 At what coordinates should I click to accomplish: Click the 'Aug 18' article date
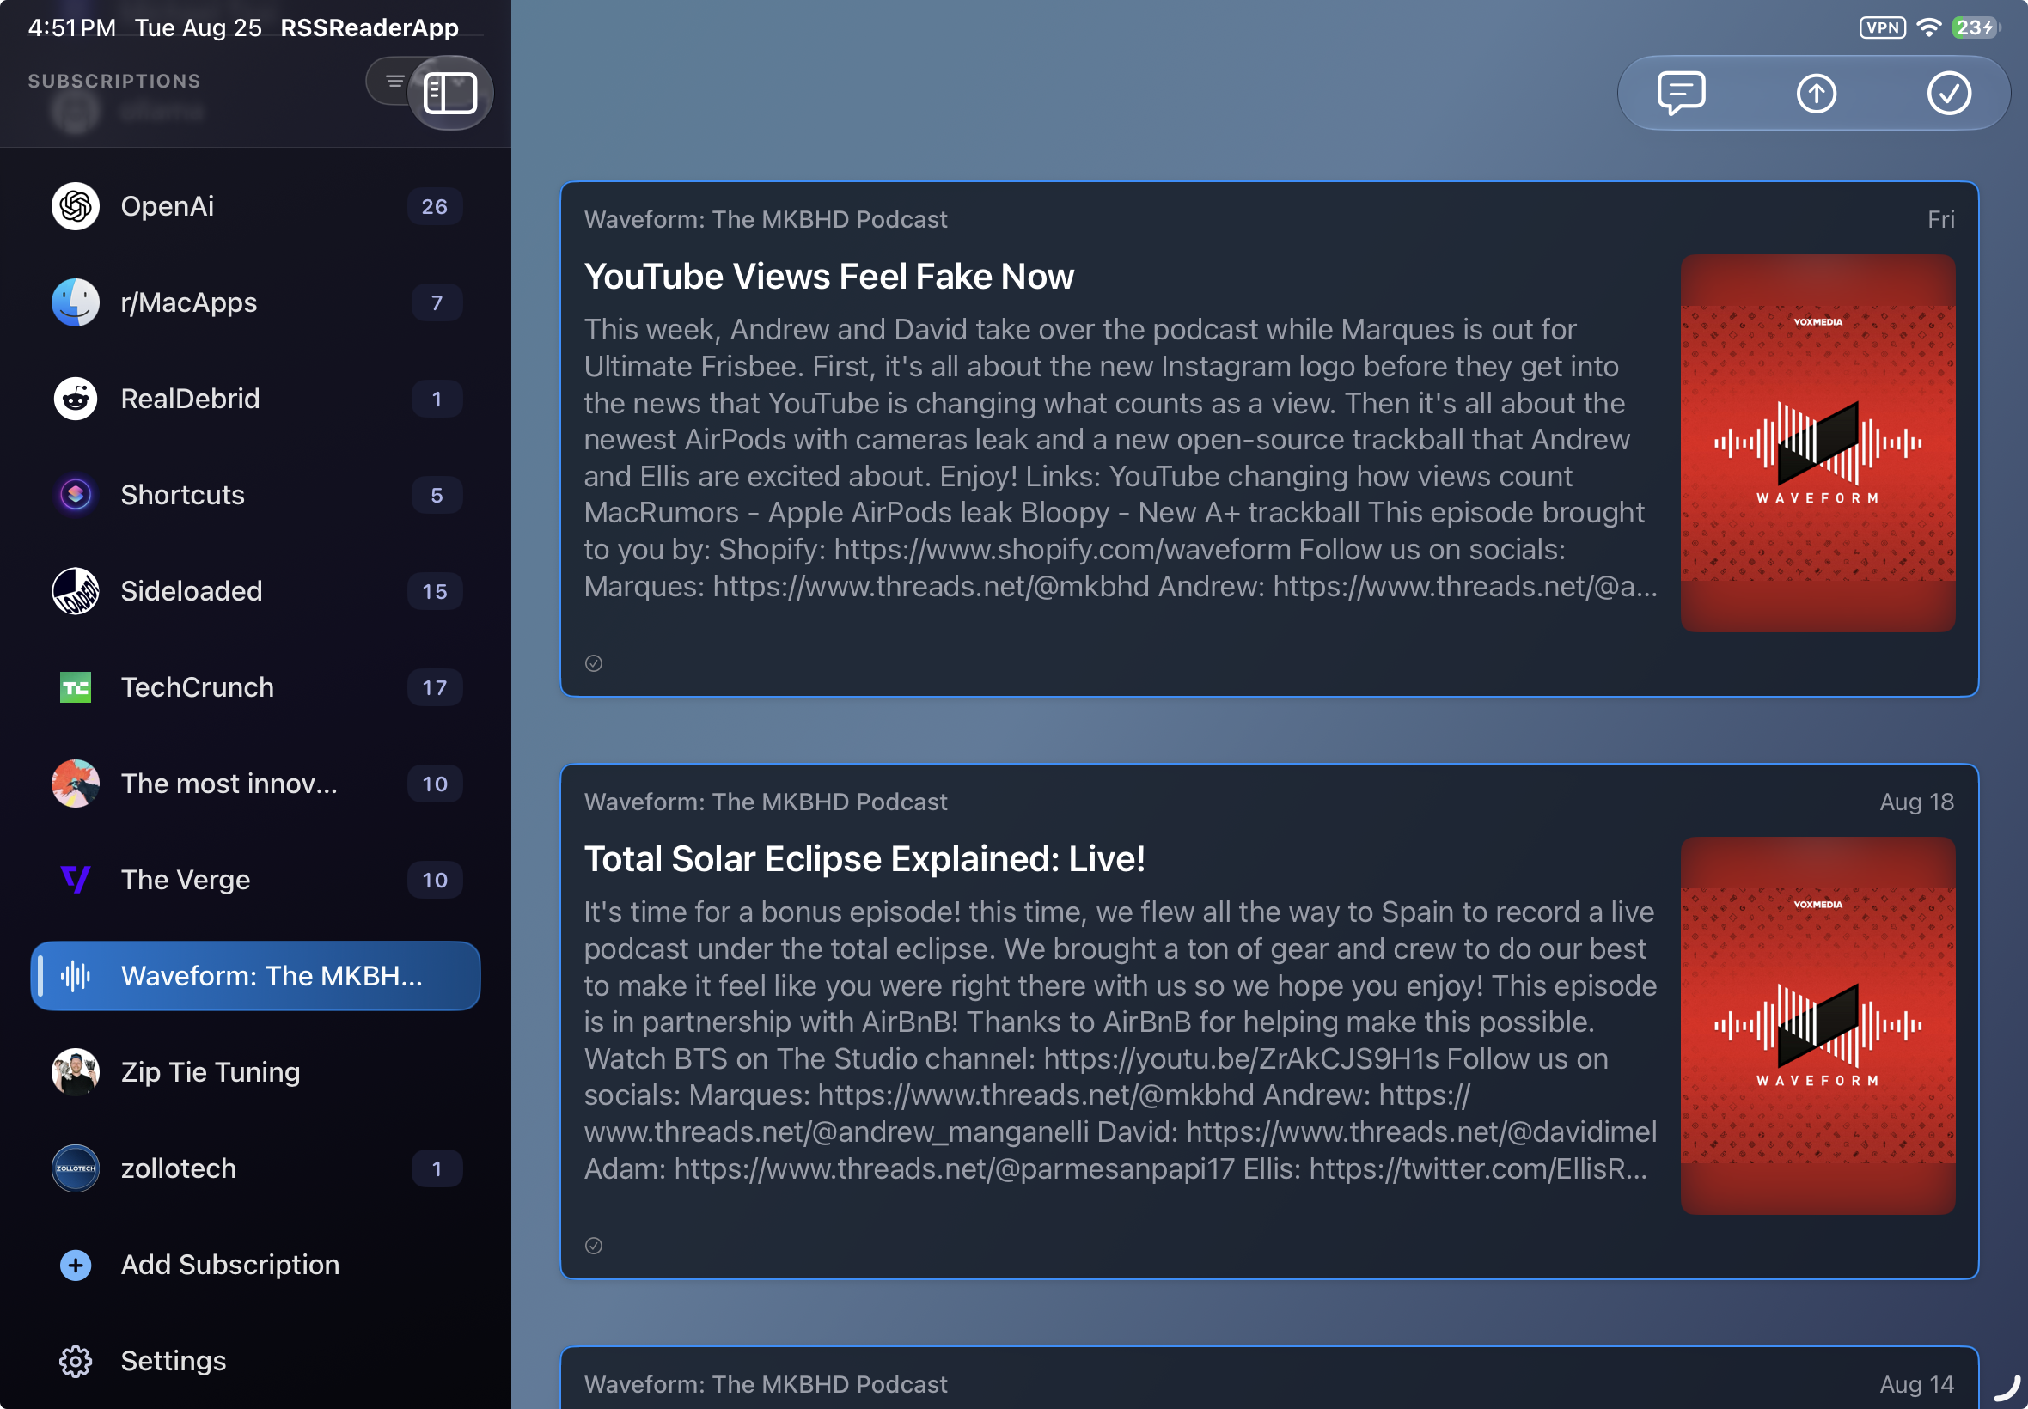[x=1916, y=802]
